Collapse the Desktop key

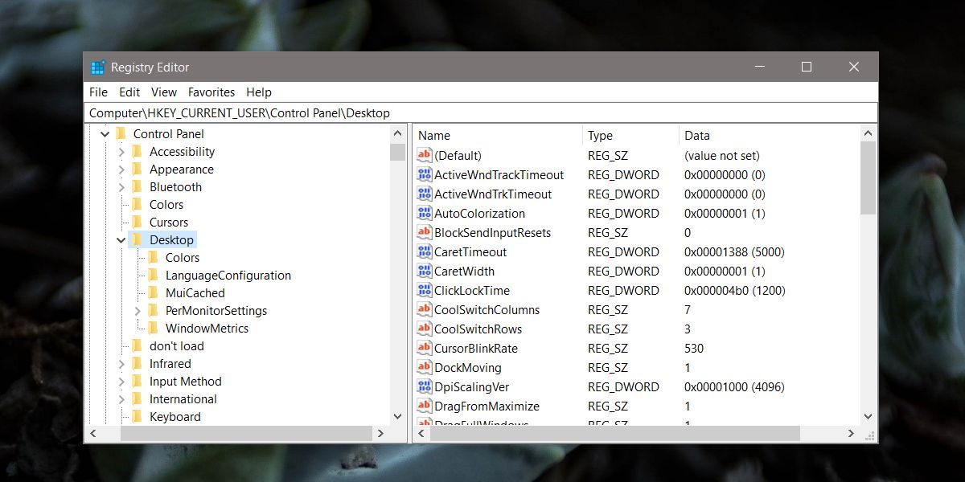coord(121,240)
